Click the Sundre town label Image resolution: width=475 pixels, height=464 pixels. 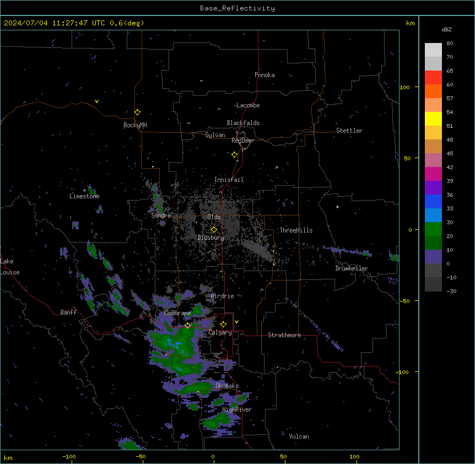161,215
